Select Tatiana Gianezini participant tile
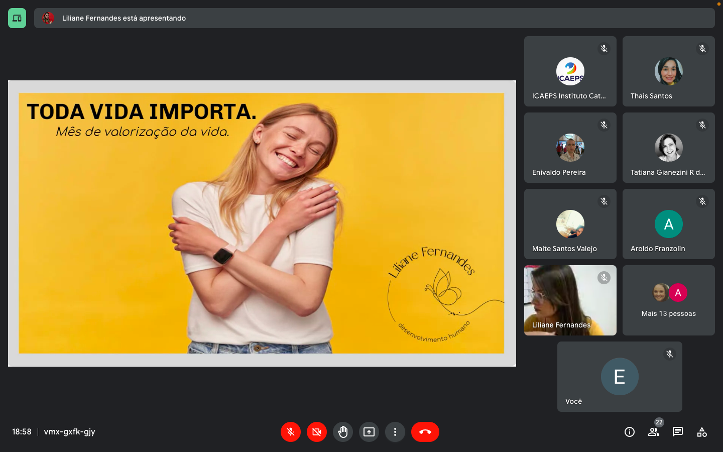723x452 pixels. [669, 148]
